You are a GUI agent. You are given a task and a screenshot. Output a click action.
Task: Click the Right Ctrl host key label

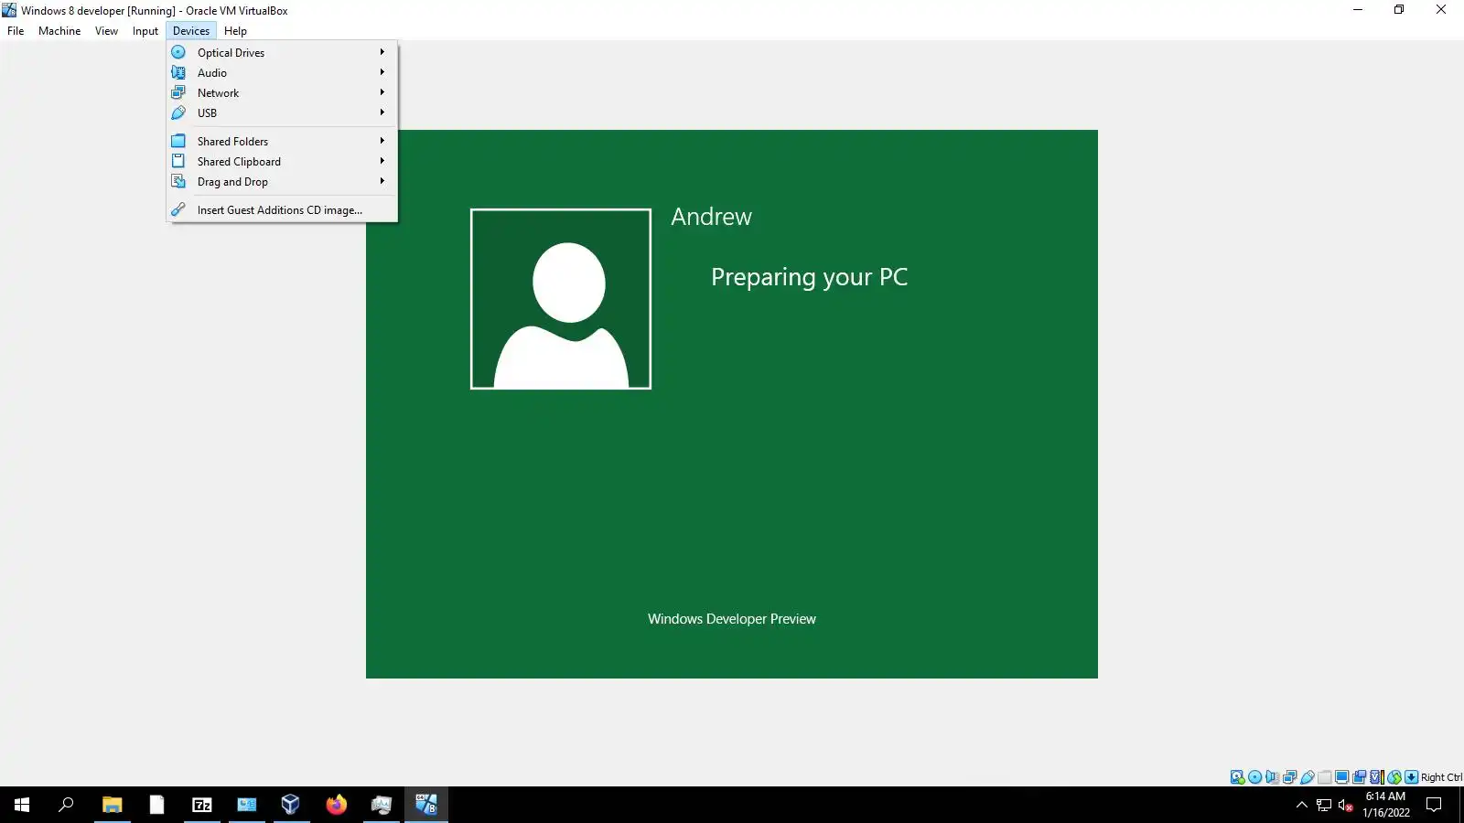pyautogui.click(x=1441, y=777)
